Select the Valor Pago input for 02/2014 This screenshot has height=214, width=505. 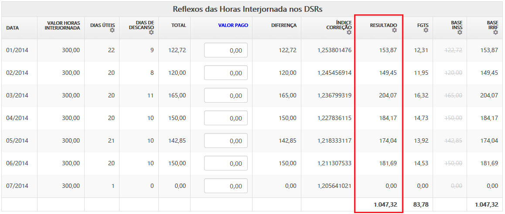[x=226, y=73]
